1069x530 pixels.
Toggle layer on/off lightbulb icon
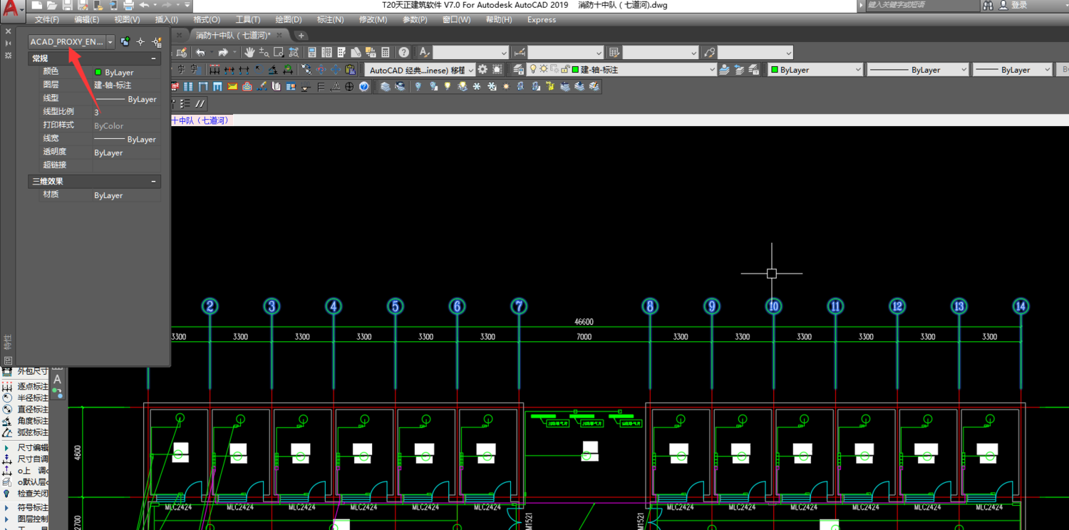[532, 70]
